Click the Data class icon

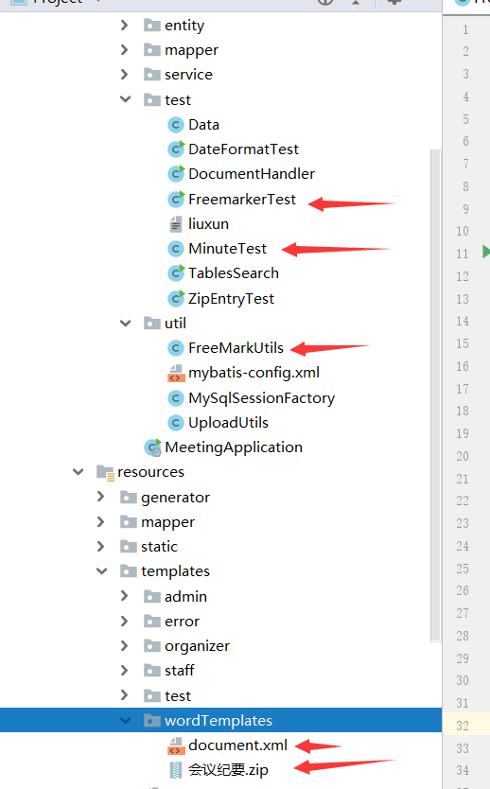(176, 124)
